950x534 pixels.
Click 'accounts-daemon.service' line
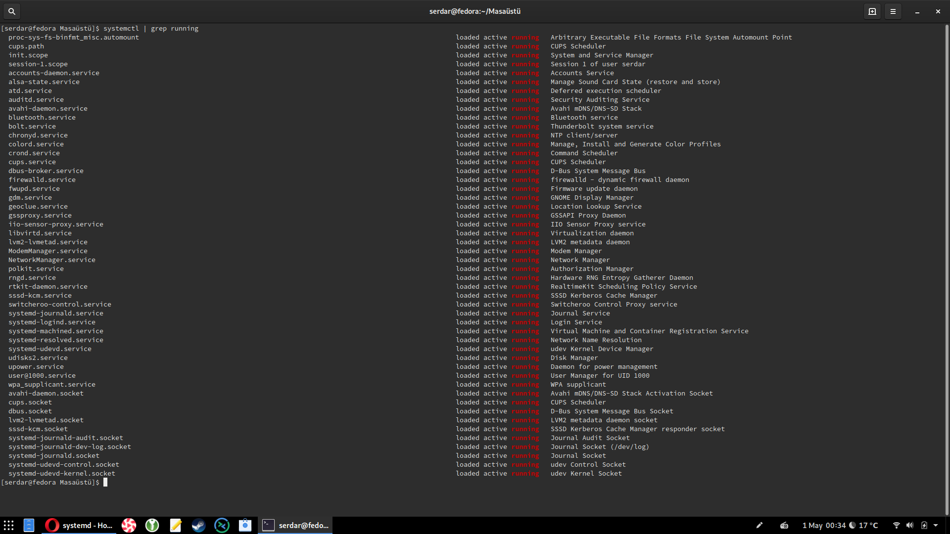[54, 73]
